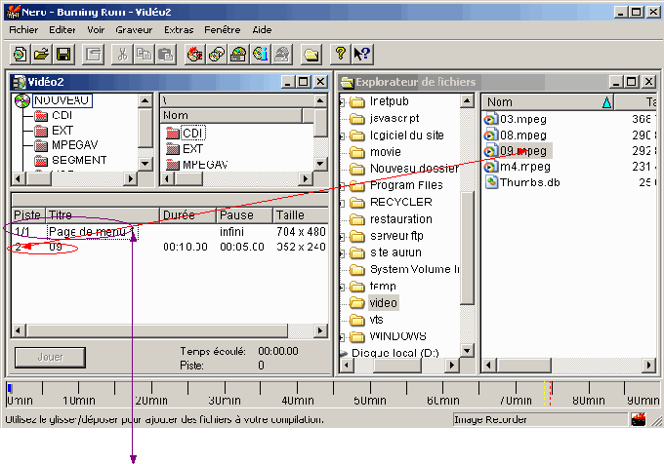The height and width of the screenshot is (464, 664).
Task: Expand the WINDOWS folder node
Action: (x=342, y=337)
